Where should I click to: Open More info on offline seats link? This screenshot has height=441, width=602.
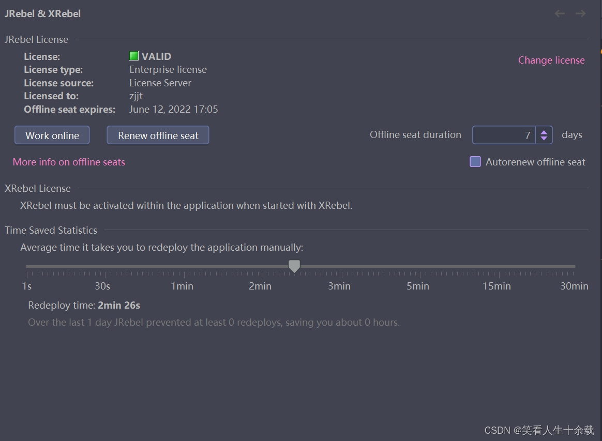pos(69,162)
